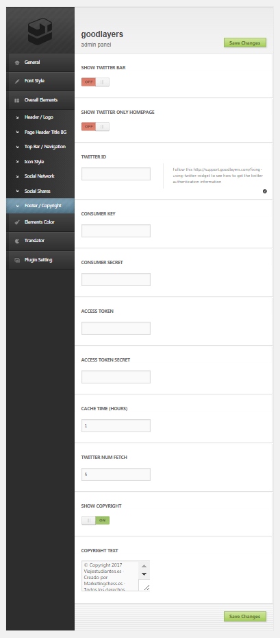Click the gear icon beside General
Viewport: 280px width, 638px height.
point(17,62)
